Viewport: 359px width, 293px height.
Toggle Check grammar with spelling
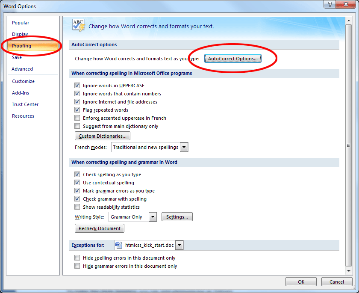pos(77,199)
